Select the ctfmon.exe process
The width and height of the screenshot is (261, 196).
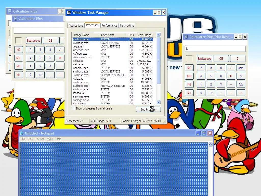[113, 54]
